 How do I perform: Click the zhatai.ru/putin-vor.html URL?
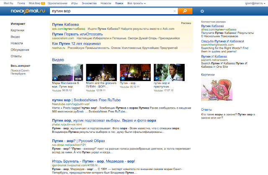(x=67, y=124)
